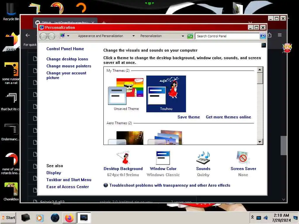Open Sounds settings icon
This screenshot has height=224, width=299.
tap(203, 158)
